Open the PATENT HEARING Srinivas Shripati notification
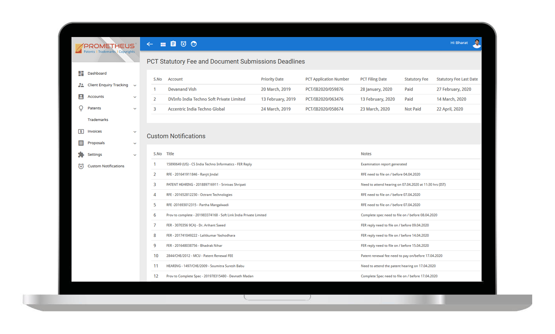The width and height of the screenshot is (555, 334). click(206, 184)
